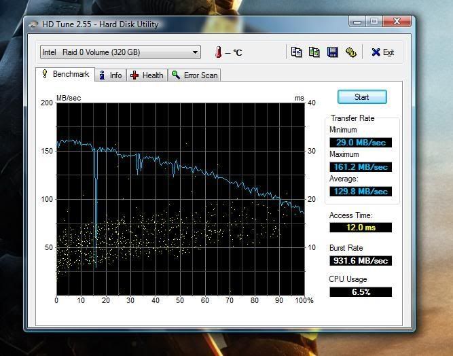Click the HD Tune title bar icon
Viewport: 453px width, 356px height.
[33, 24]
